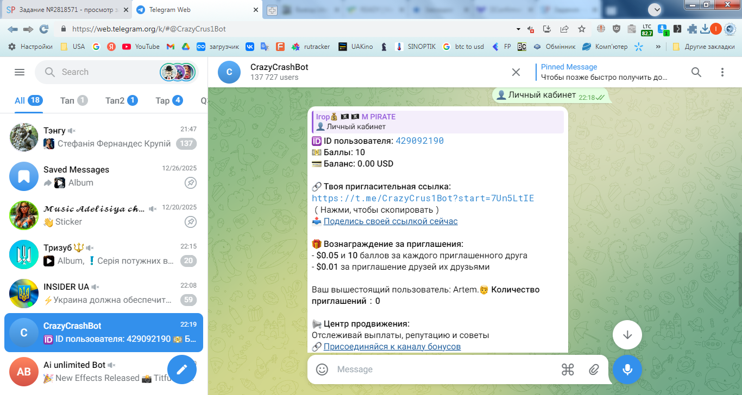Open the Настройки bookmark
Screen dimensions: 742x395
pyautogui.click(x=30, y=47)
